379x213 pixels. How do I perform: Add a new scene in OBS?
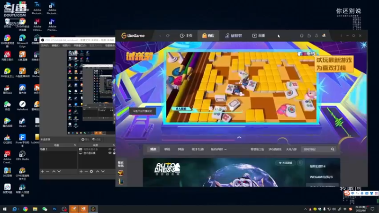42,171
